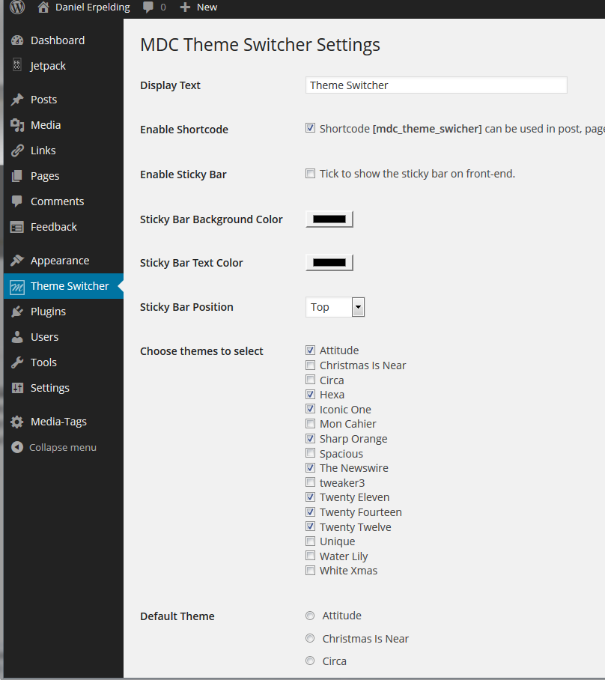The width and height of the screenshot is (605, 680).
Task: Tick the Christmas Is Near theme checkbox
Action: [x=310, y=365]
